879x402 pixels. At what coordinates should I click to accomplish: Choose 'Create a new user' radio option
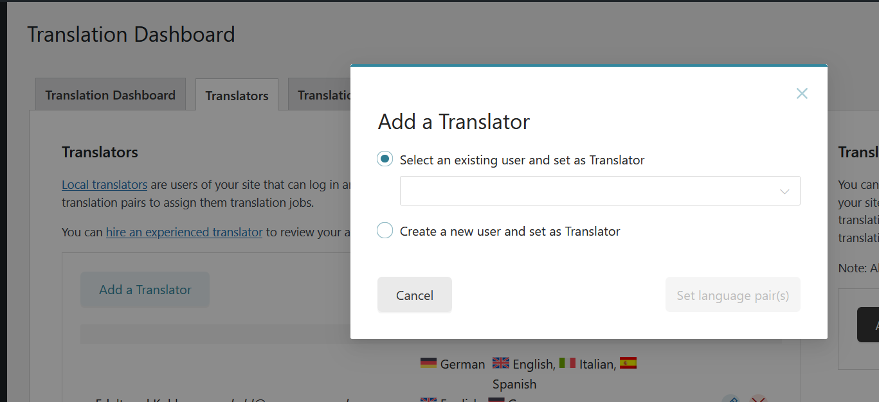[x=385, y=231]
